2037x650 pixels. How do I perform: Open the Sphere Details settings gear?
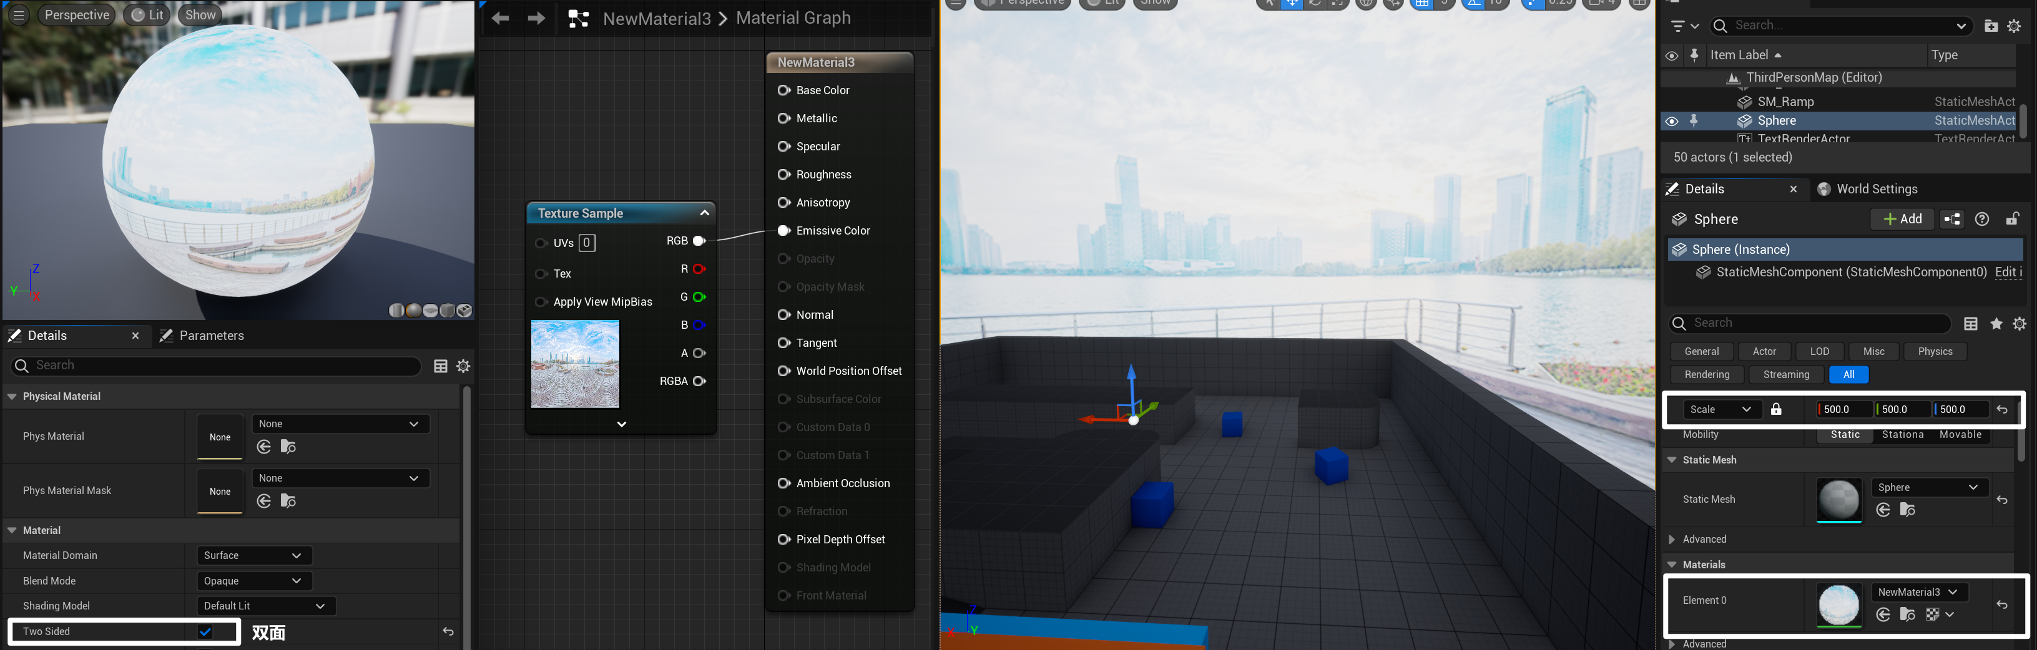point(2020,324)
